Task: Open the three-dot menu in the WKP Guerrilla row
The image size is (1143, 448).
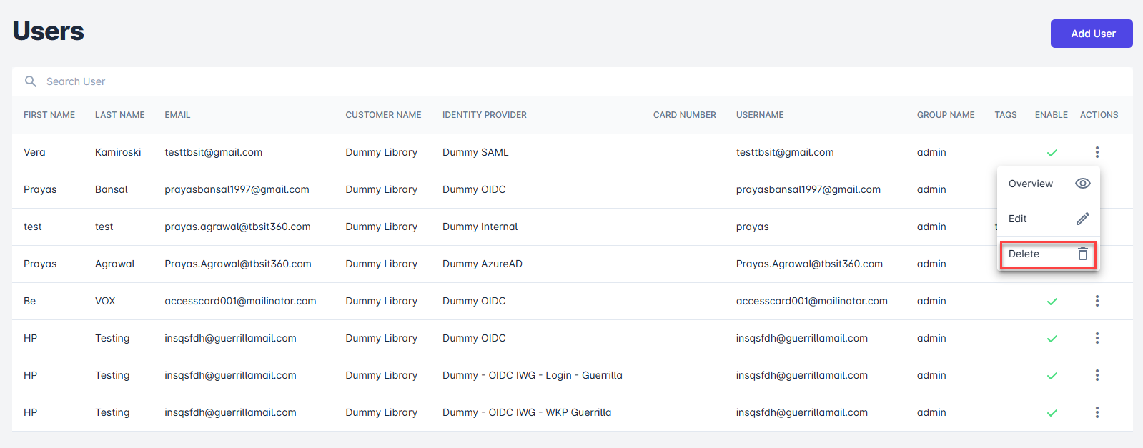Action: [1097, 412]
